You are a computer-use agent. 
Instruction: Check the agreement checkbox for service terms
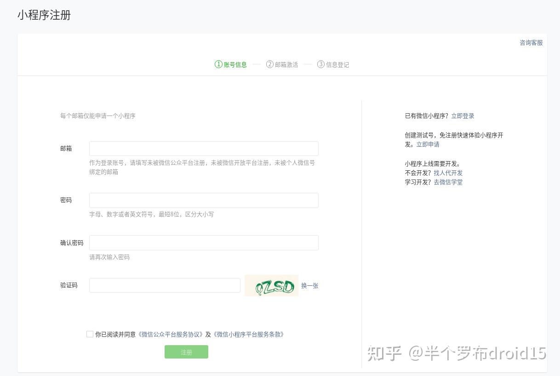pos(90,334)
